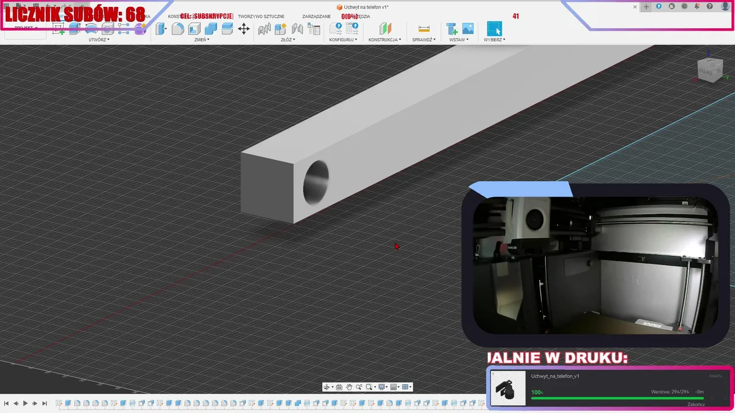Viewport: 735px width, 413px height.
Task: Click the table-style icon in ZŁÓŻ group
Action: pyautogui.click(x=314, y=29)
